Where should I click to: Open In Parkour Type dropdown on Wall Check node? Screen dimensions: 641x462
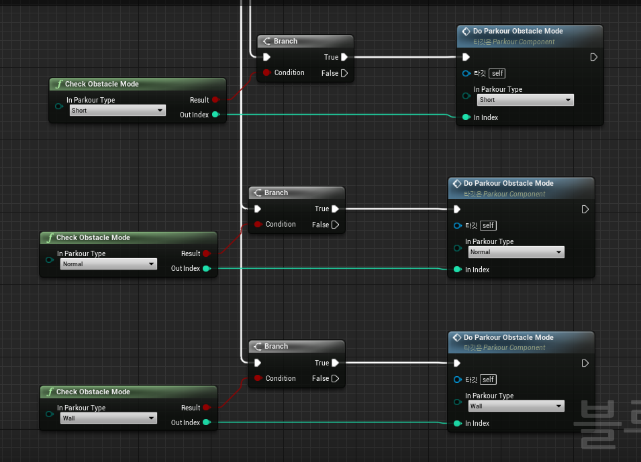coord(108,418)
